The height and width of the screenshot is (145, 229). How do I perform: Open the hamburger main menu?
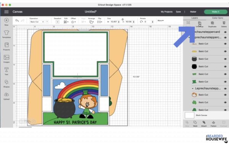pyautogui.click(x=6, y=12)
